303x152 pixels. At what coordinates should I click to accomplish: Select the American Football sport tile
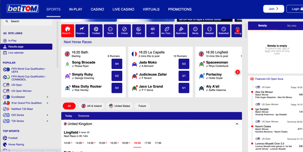(167, 31)
